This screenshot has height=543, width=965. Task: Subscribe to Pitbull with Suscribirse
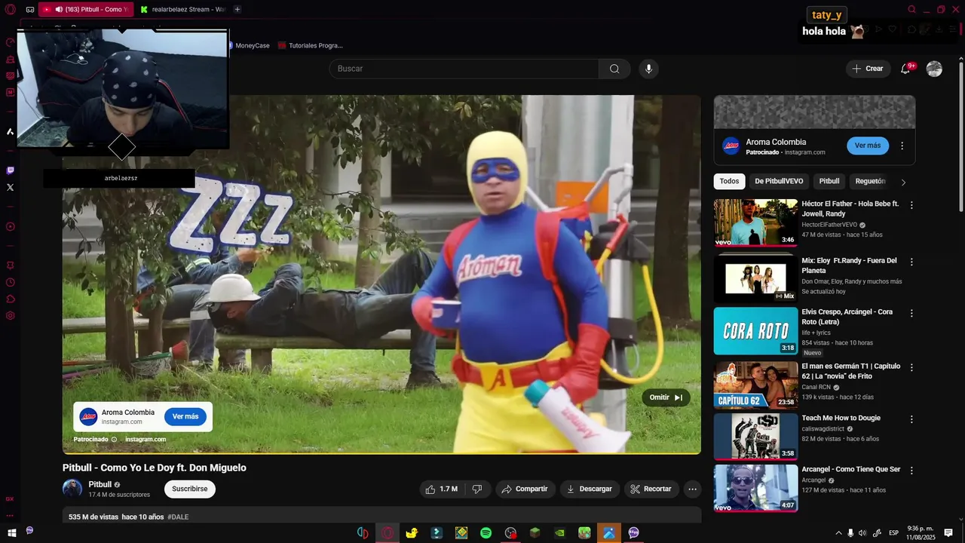pos(190,489)
